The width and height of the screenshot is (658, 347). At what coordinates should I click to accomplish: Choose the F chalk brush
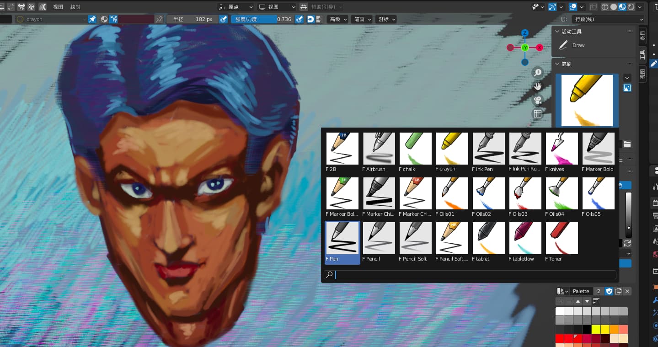[415, 149]
